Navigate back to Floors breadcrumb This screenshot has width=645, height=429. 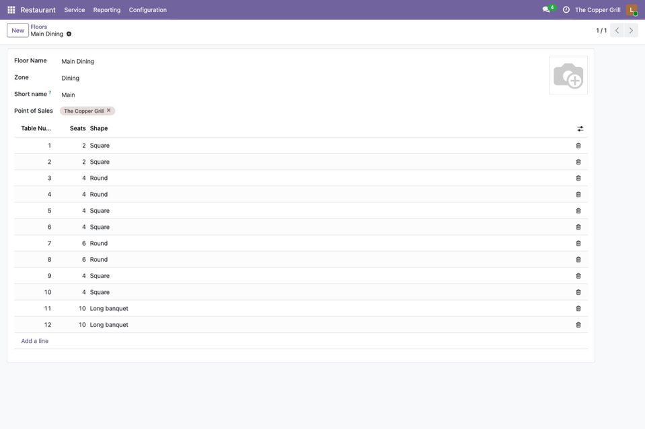[x=38, y=27]
